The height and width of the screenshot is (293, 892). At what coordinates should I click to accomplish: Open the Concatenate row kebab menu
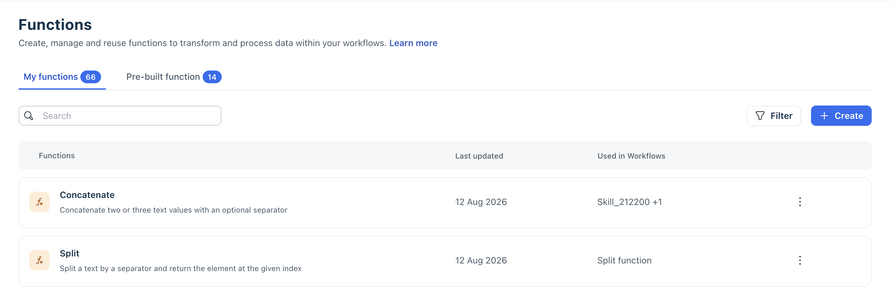pyautogui.click(x=800, y=202)
